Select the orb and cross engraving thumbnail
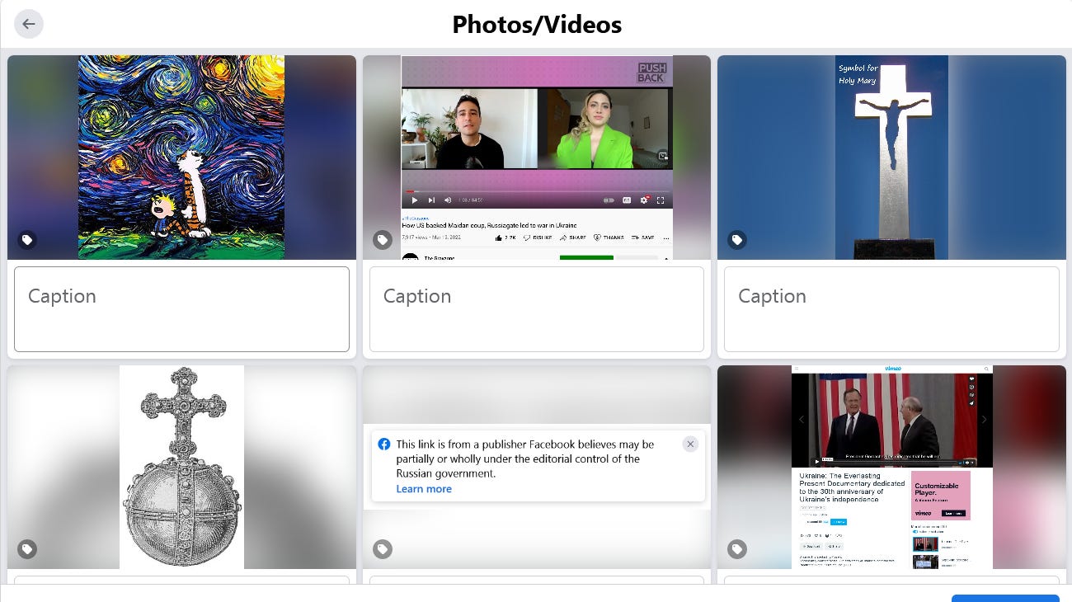The width and height of the screenshot is (1072, 602). pyautogui.click(x=181, y=467)
